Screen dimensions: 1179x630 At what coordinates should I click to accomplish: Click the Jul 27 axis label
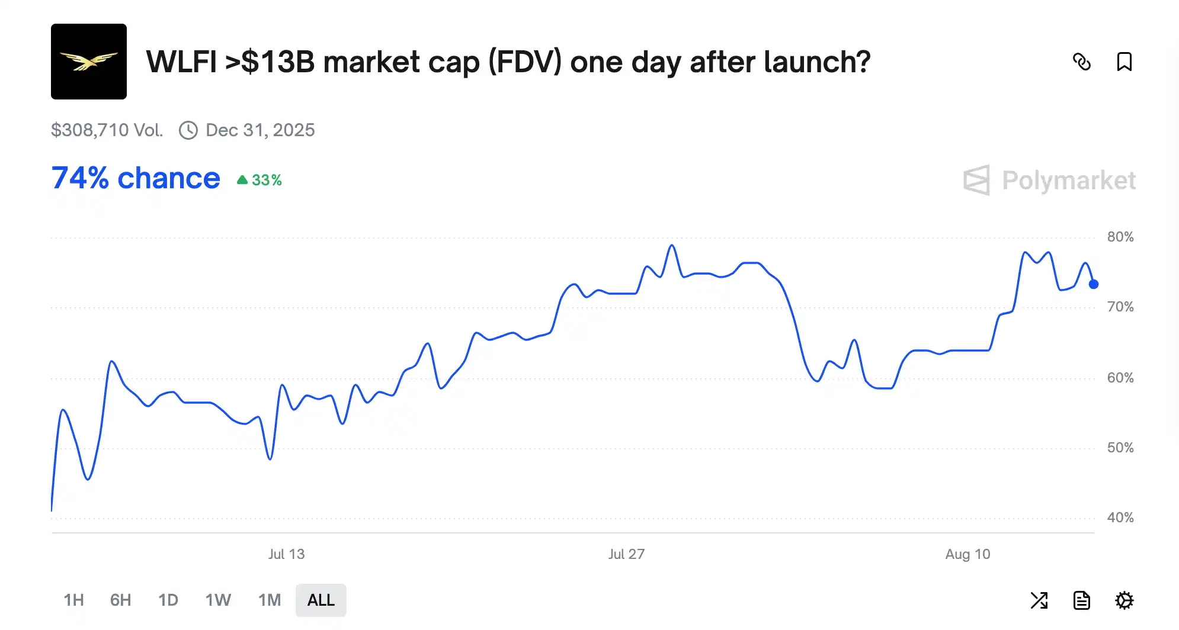(x=626, y=554)
